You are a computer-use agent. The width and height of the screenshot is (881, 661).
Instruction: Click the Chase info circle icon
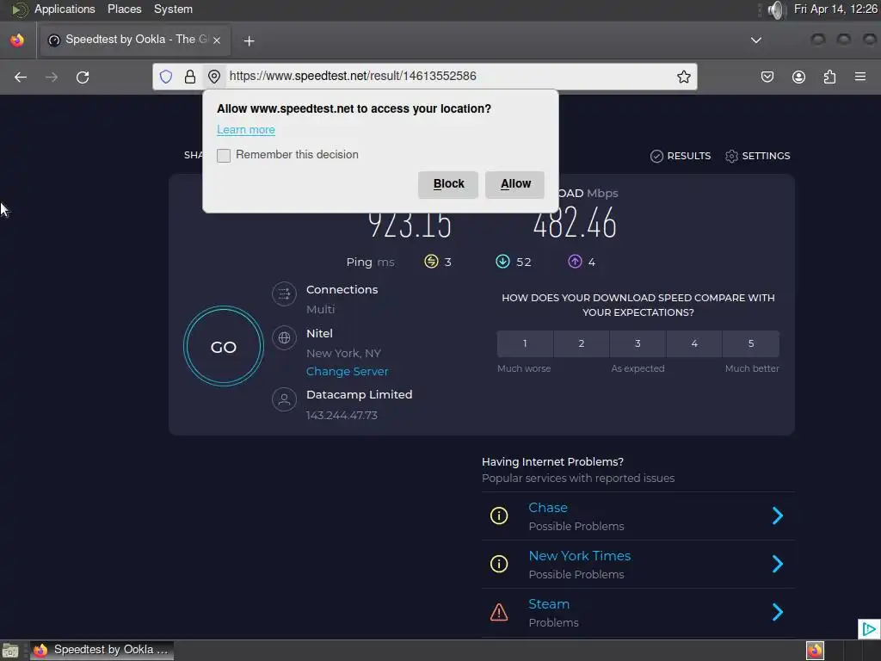tap(499, 516)
